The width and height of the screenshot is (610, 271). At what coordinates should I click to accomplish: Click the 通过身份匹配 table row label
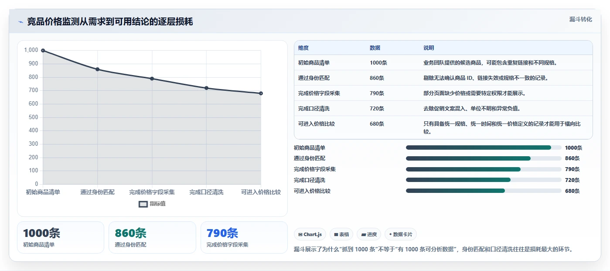pyautogui.click(x=314, y=78)
